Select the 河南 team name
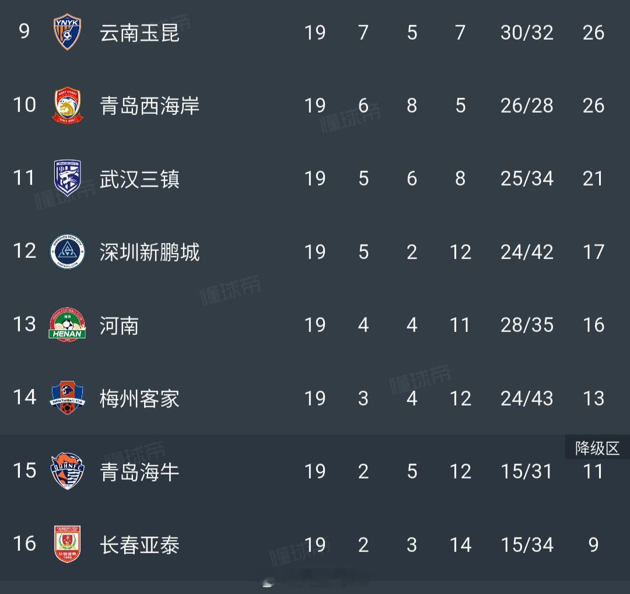Viewport: 630px width, 594px height. [120, 326]
